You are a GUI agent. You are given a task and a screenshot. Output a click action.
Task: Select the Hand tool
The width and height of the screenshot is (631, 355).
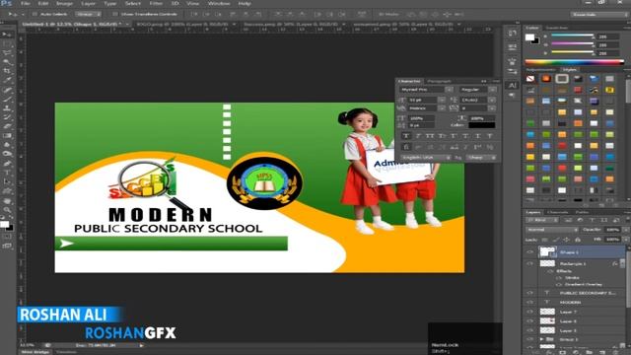[x=7, y=200]
